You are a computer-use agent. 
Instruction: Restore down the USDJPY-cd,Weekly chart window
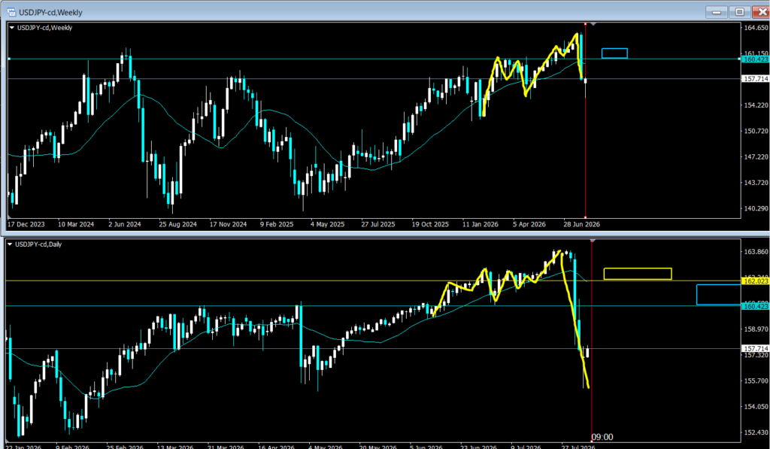click(x=740, y=12)
